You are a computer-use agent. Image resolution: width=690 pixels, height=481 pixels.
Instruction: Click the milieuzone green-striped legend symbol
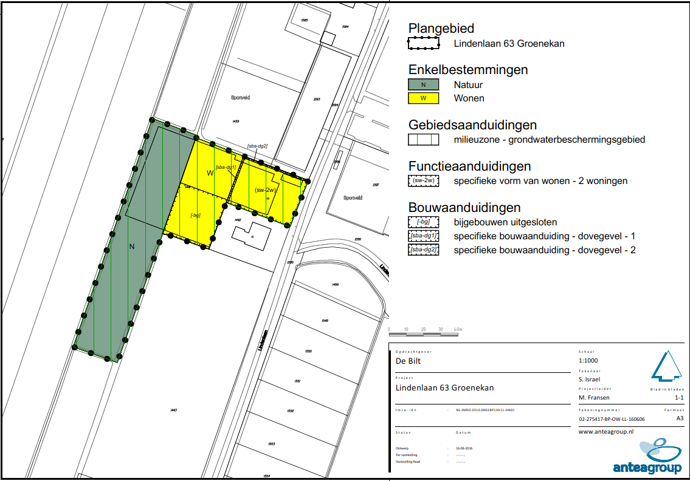click(423, 139)
